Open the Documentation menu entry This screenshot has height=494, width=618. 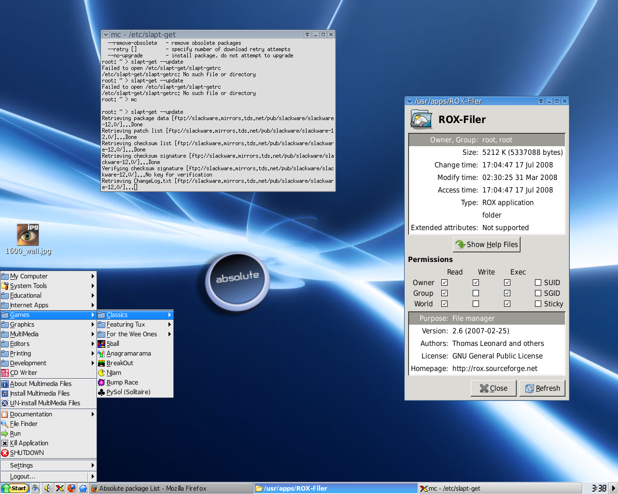48,414
